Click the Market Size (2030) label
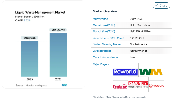 point(104,31)
